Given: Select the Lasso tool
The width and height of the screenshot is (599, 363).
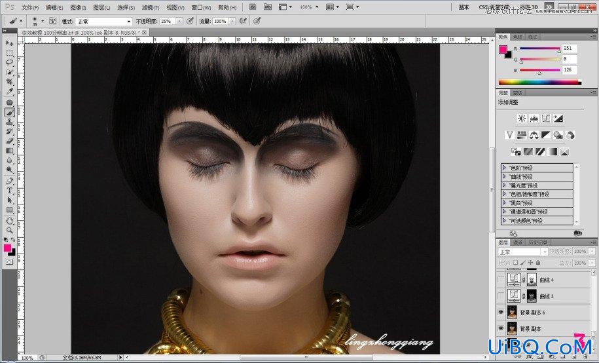Looking at the screenshot, I should (x=10, y=62).
